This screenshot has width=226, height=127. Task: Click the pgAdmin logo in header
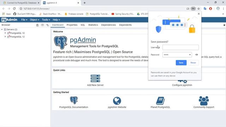point(10,20)
